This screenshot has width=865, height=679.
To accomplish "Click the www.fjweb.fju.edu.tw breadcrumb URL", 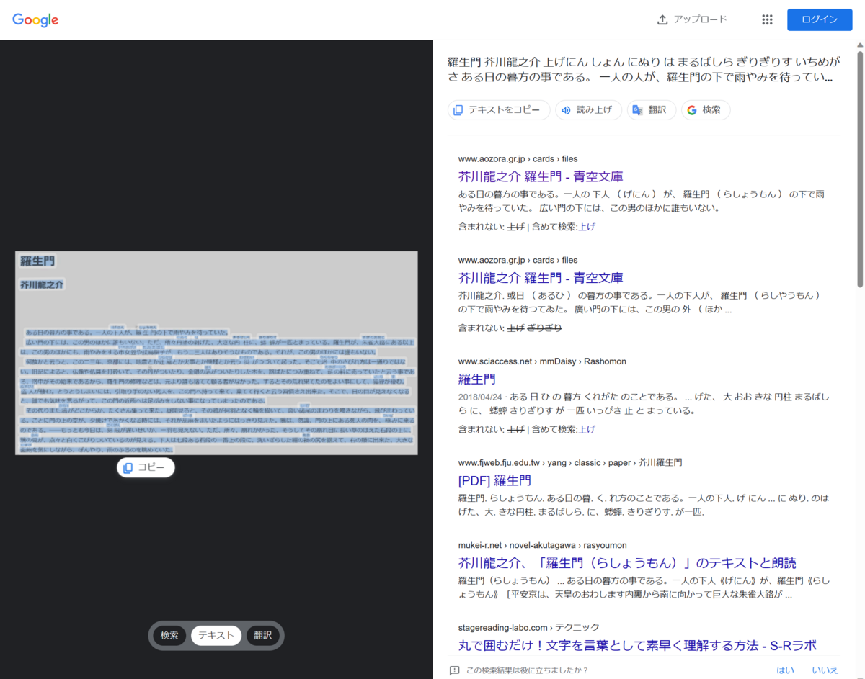I will tap(570, 462).
